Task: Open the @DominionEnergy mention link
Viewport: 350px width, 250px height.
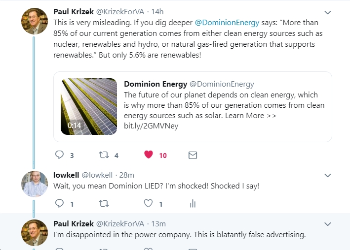Action: pyautogui.click(x=227, y=23)
